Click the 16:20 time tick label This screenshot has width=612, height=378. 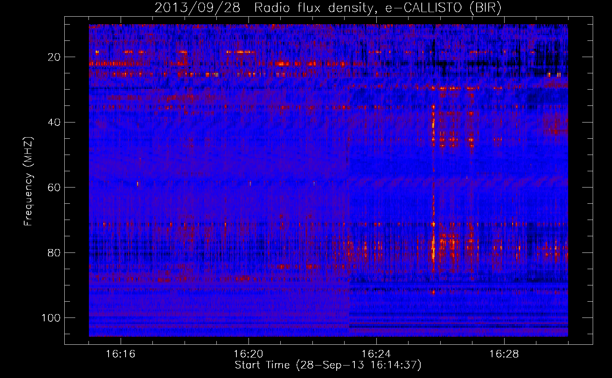(249, 354)
